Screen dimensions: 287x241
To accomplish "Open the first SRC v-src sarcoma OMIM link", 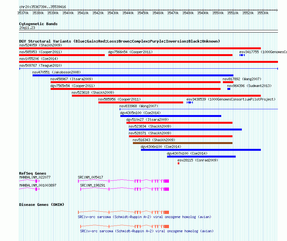I will [144, 217].
